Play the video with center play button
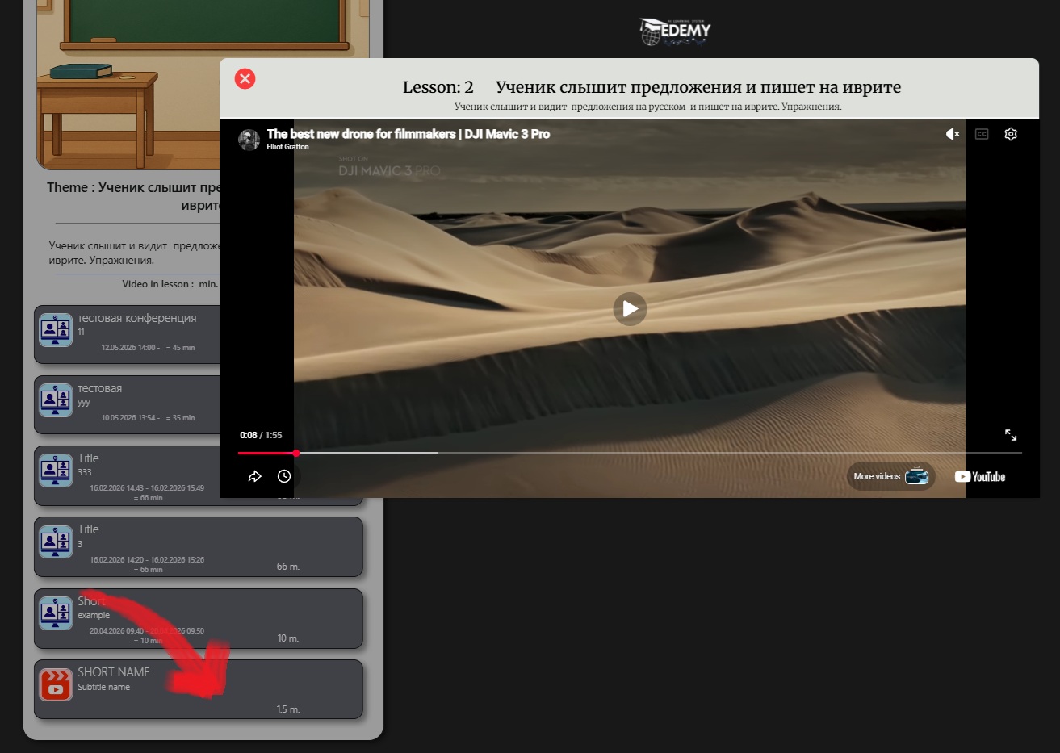Screen dimensions: 1060x753 (630, 308)
